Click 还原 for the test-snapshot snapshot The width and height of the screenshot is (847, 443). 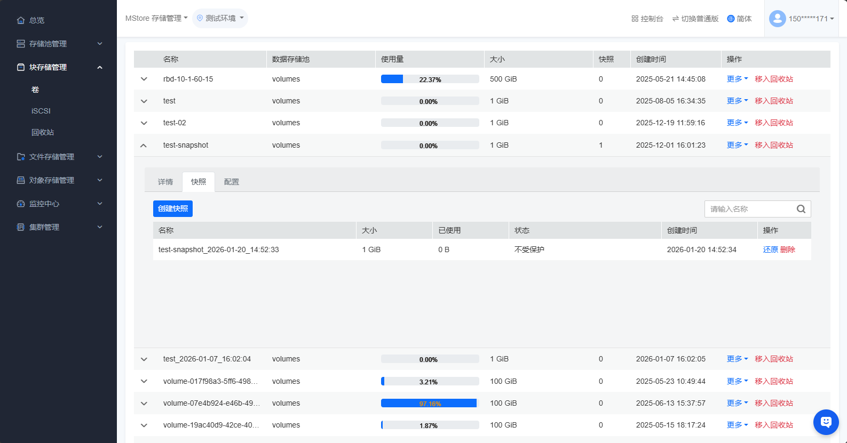tap(770, 249)
